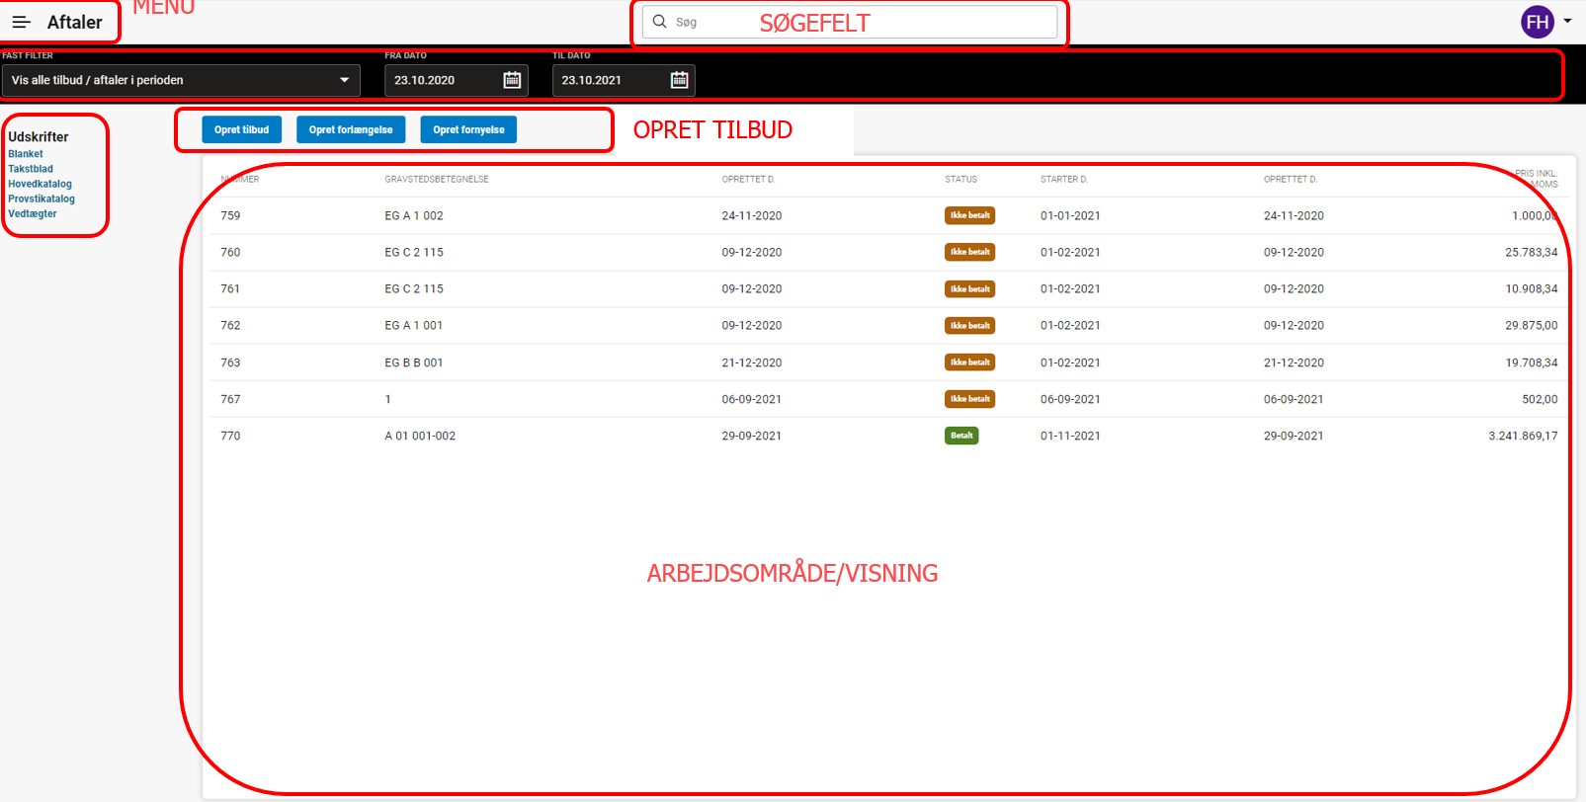Click the Opret forlængelse button

click(351, 129)
